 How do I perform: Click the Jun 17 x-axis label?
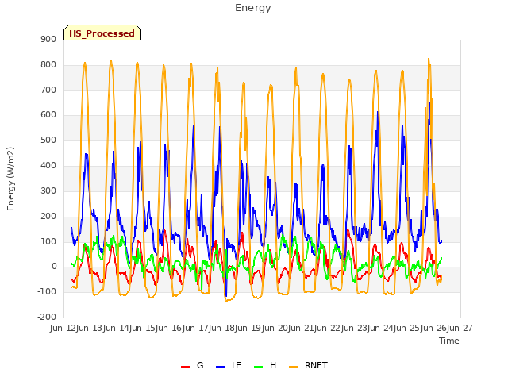tap(196, 328)
